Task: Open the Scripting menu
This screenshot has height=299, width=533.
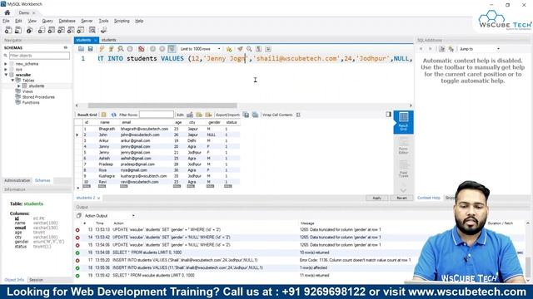Action: point(122,21)
